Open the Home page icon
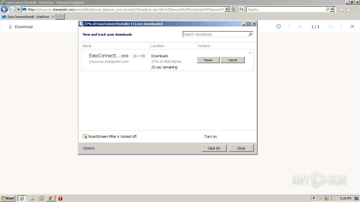 [x=341, y=10]
